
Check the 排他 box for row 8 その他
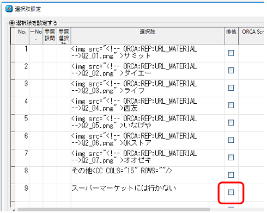(231, 175)
